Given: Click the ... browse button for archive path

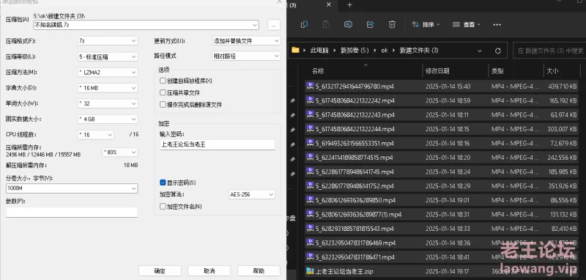Looking at the screenshot, I should (x=274, y=25).
